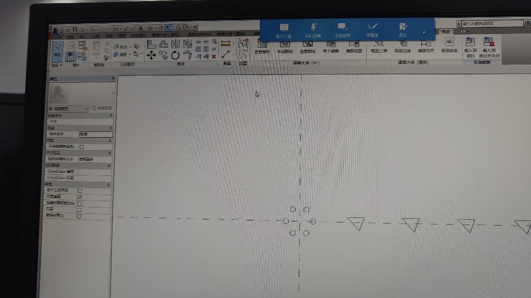This screenshot has width=531, height=298.
Task: Collapse the 尺寸标注 properties group
Action: [110, 153]
